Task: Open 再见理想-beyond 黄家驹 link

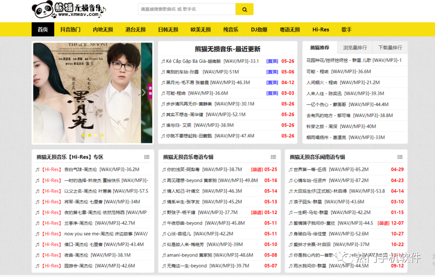Action: click(x=213, y=180)
